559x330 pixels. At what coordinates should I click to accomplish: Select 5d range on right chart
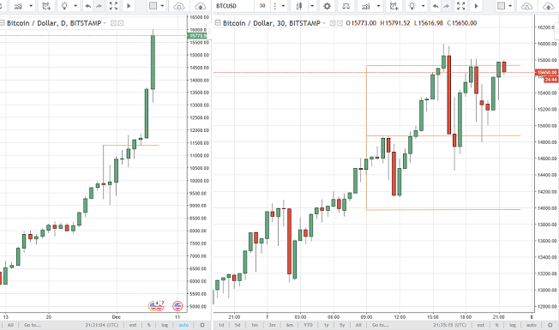237,325
